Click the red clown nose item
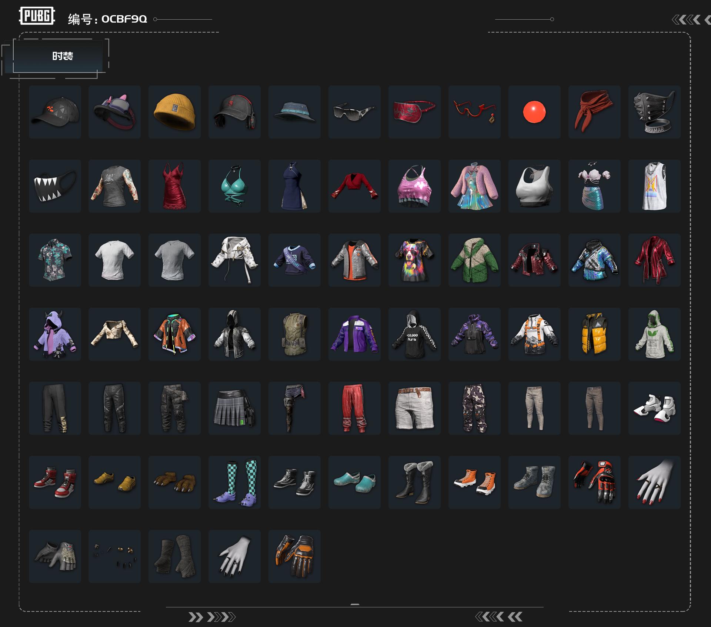Screen dimensions: 711x627 (534, 112)
